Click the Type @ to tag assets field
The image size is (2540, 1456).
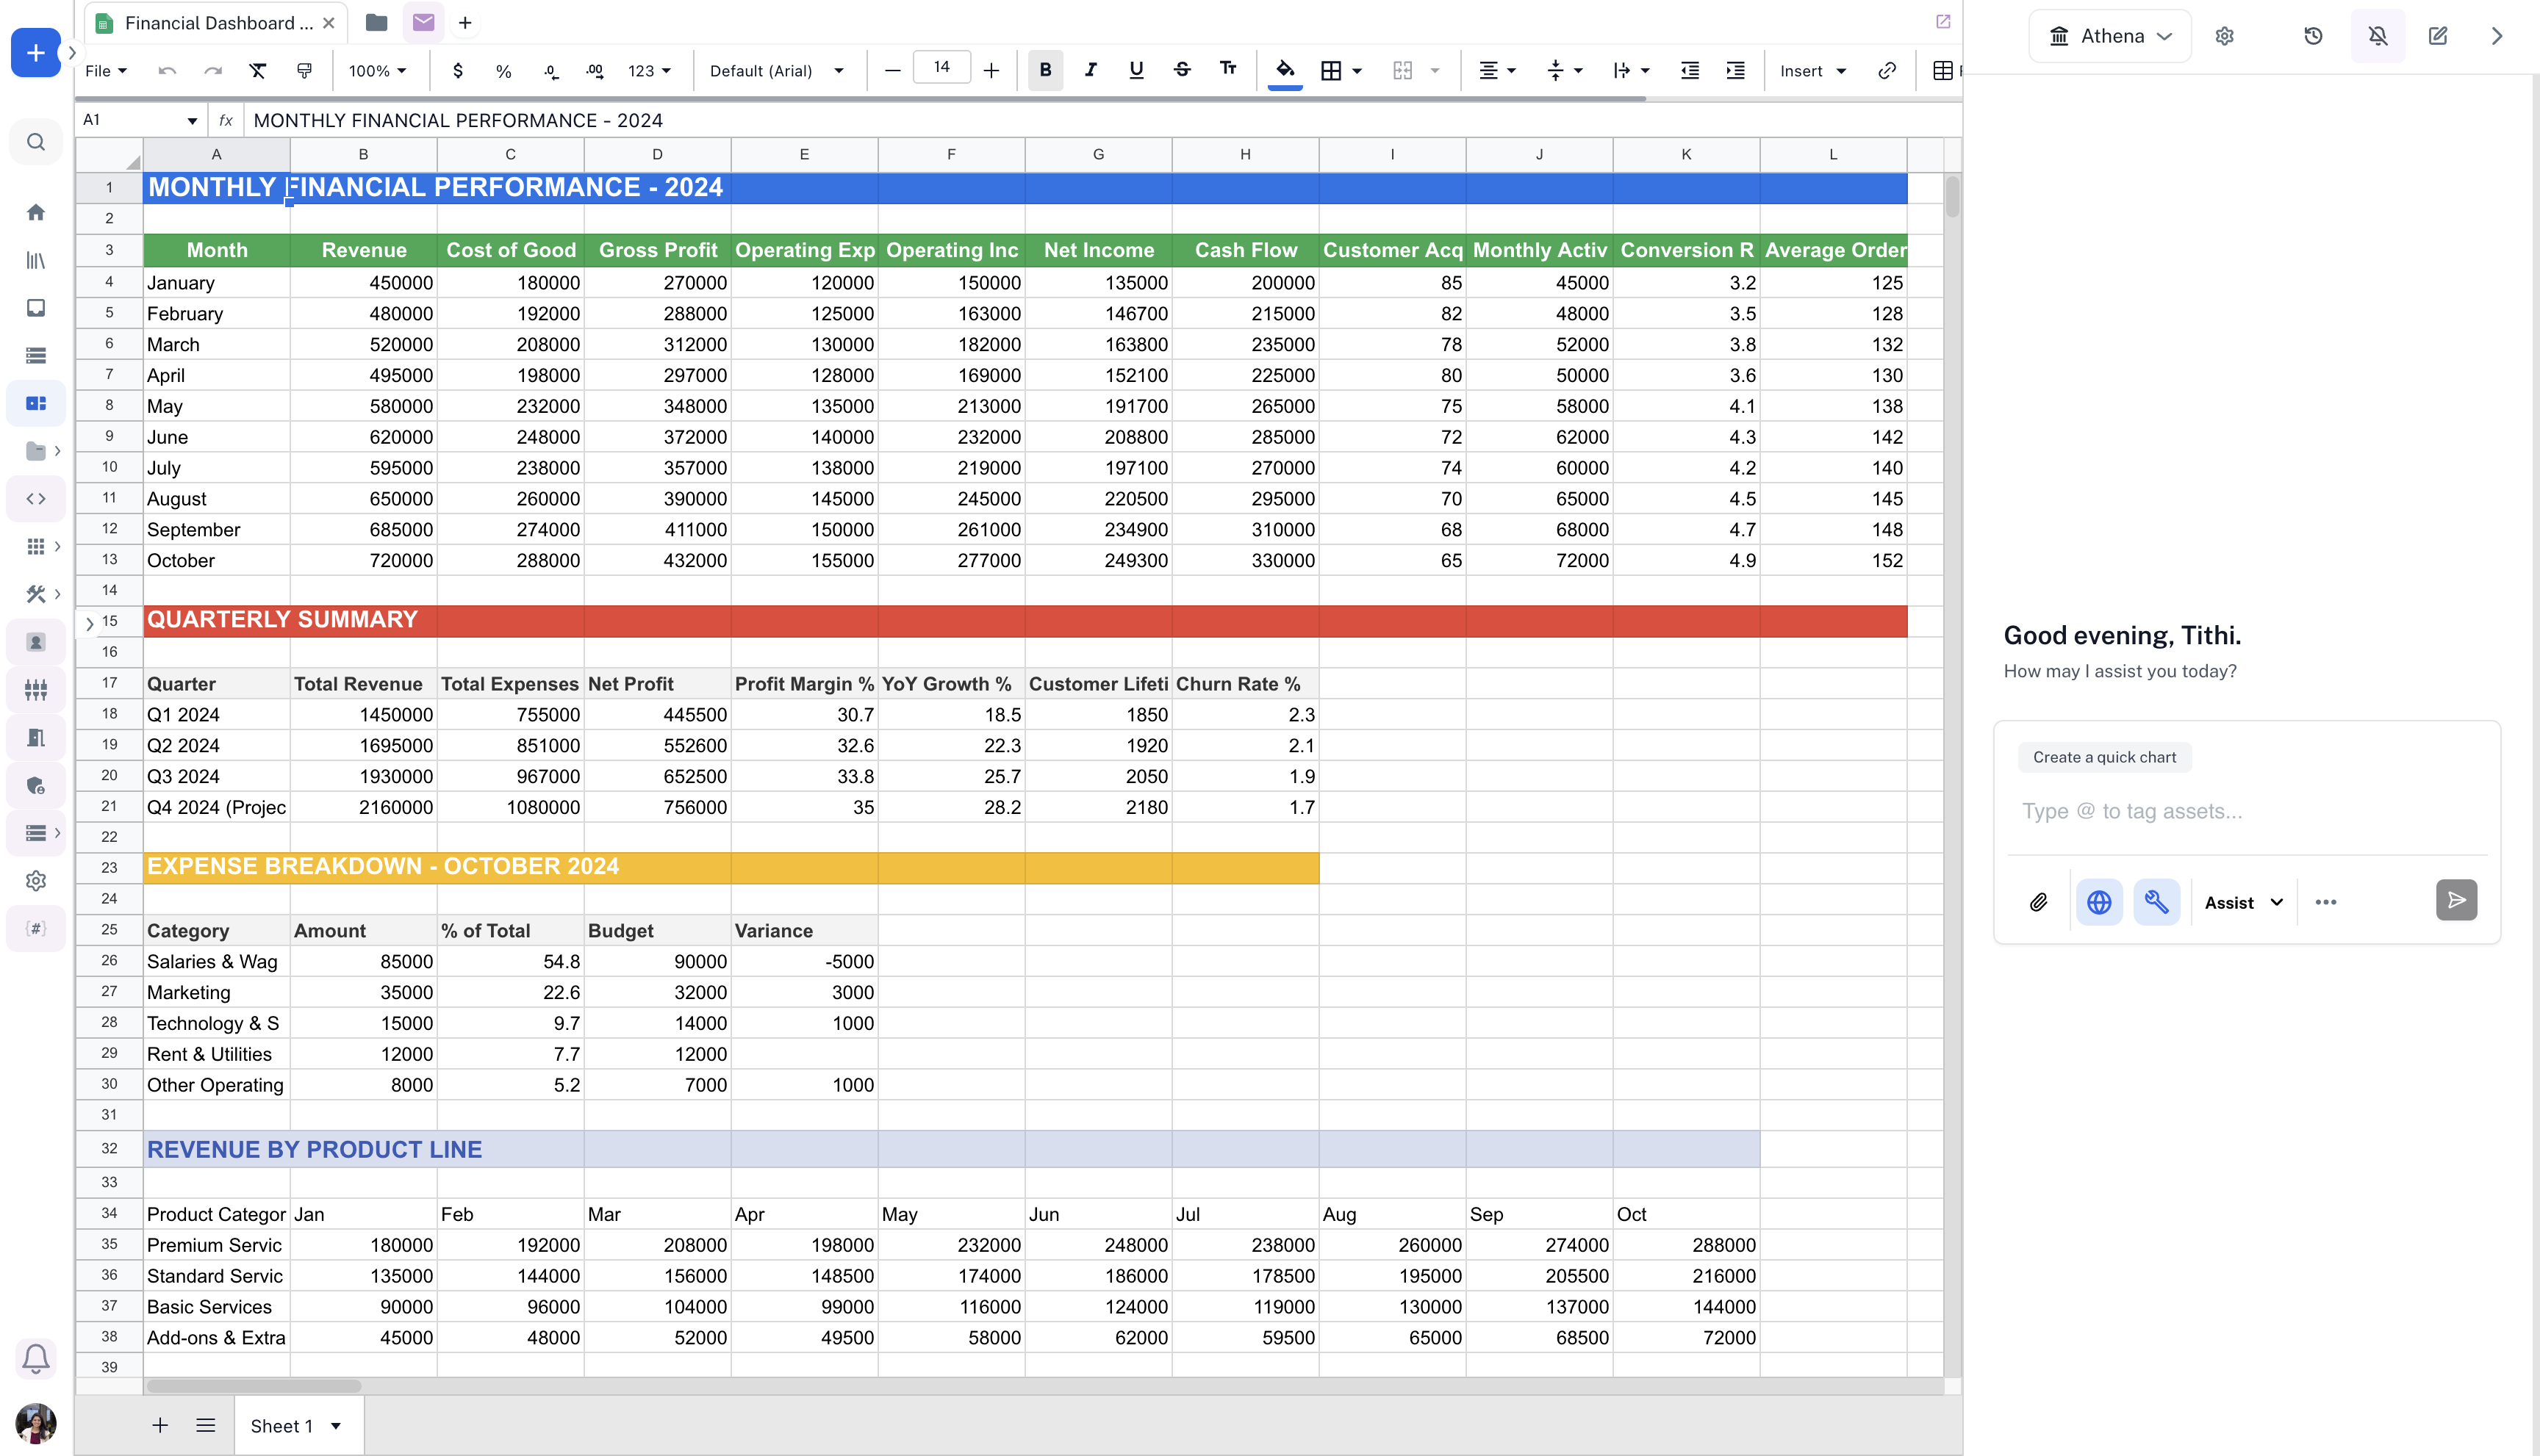pos(2241,811)
